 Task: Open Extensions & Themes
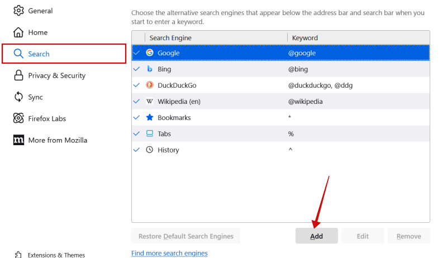coord(56,255)
